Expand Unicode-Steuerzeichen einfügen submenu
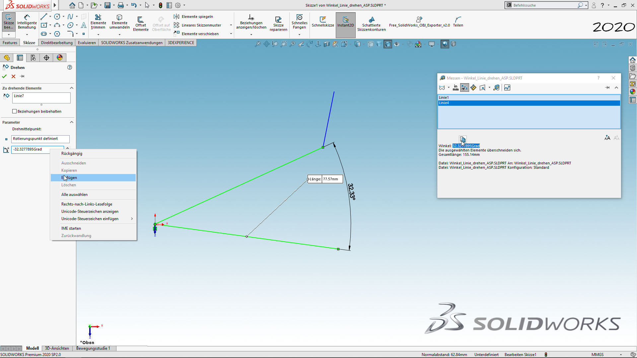The width and height of the screenshot is (637, 358). coord(132,219)
